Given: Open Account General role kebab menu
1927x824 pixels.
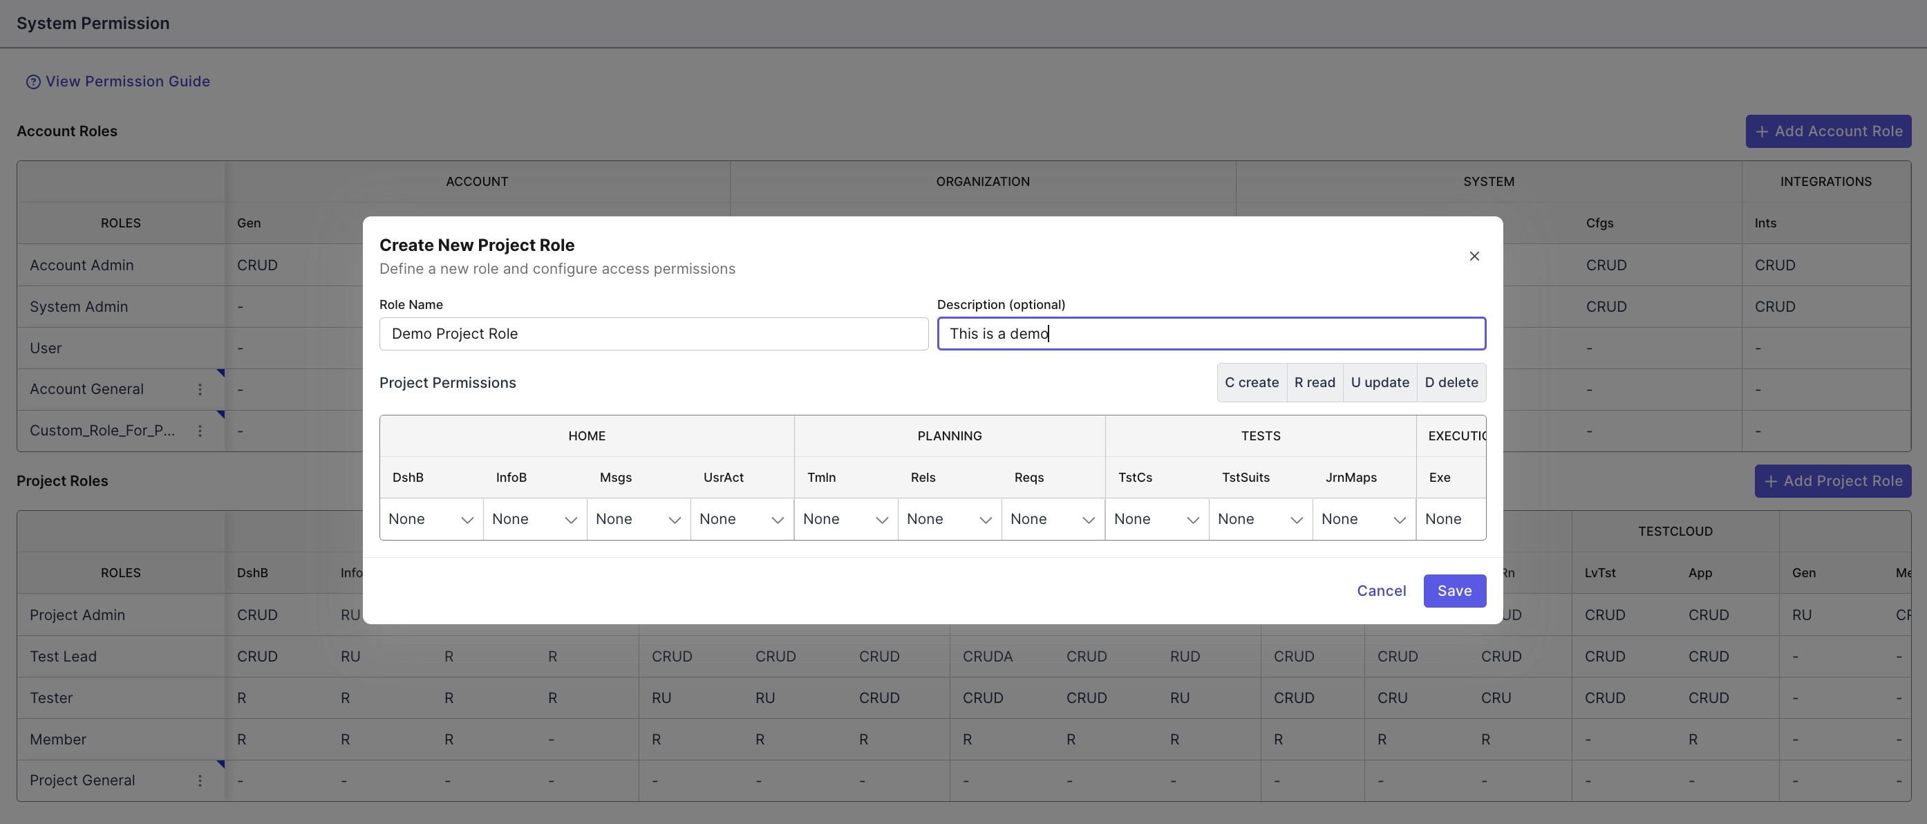Looking at the screenshot, I should tap(200, 389).
